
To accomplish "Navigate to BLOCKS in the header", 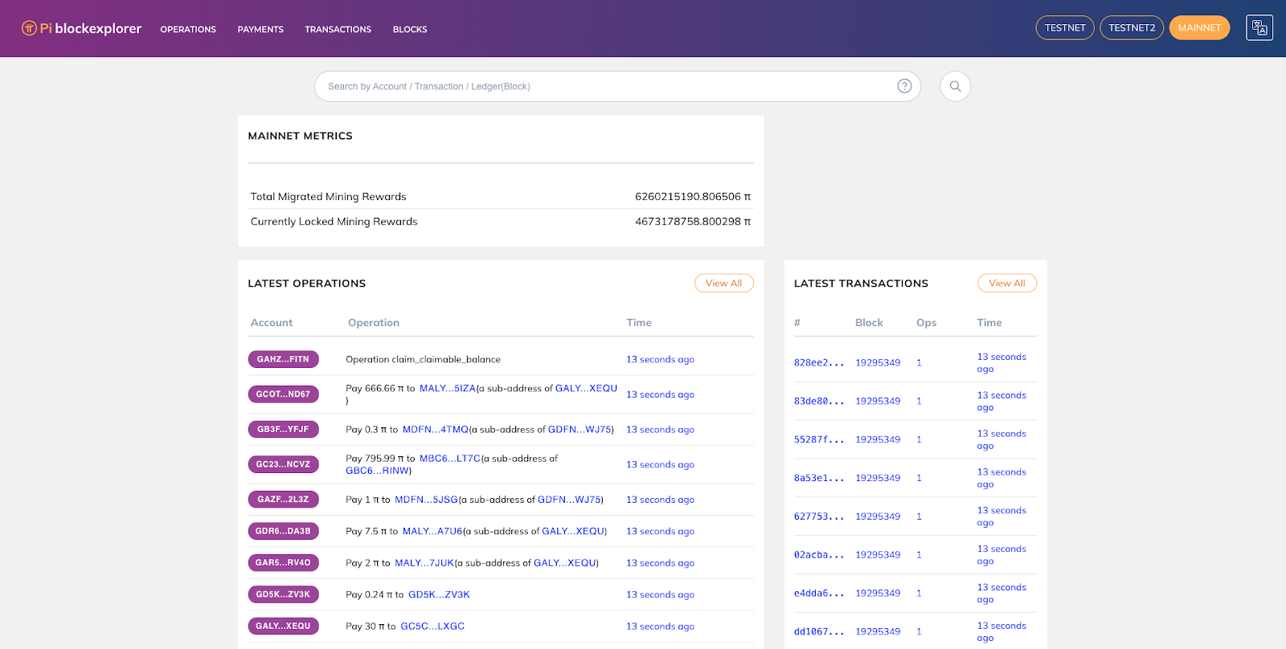I will coord(410,30).
